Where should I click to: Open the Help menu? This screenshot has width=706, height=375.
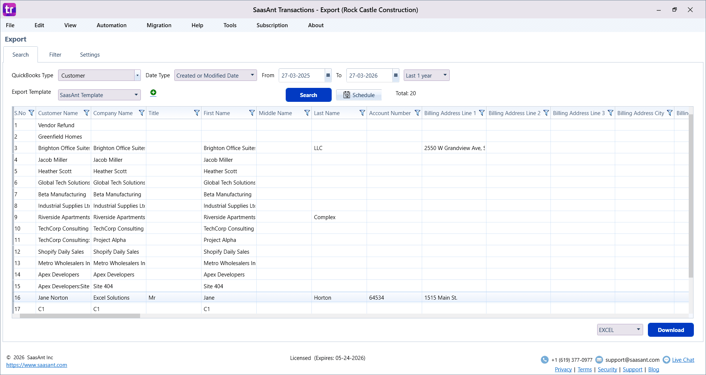(197, 25)
